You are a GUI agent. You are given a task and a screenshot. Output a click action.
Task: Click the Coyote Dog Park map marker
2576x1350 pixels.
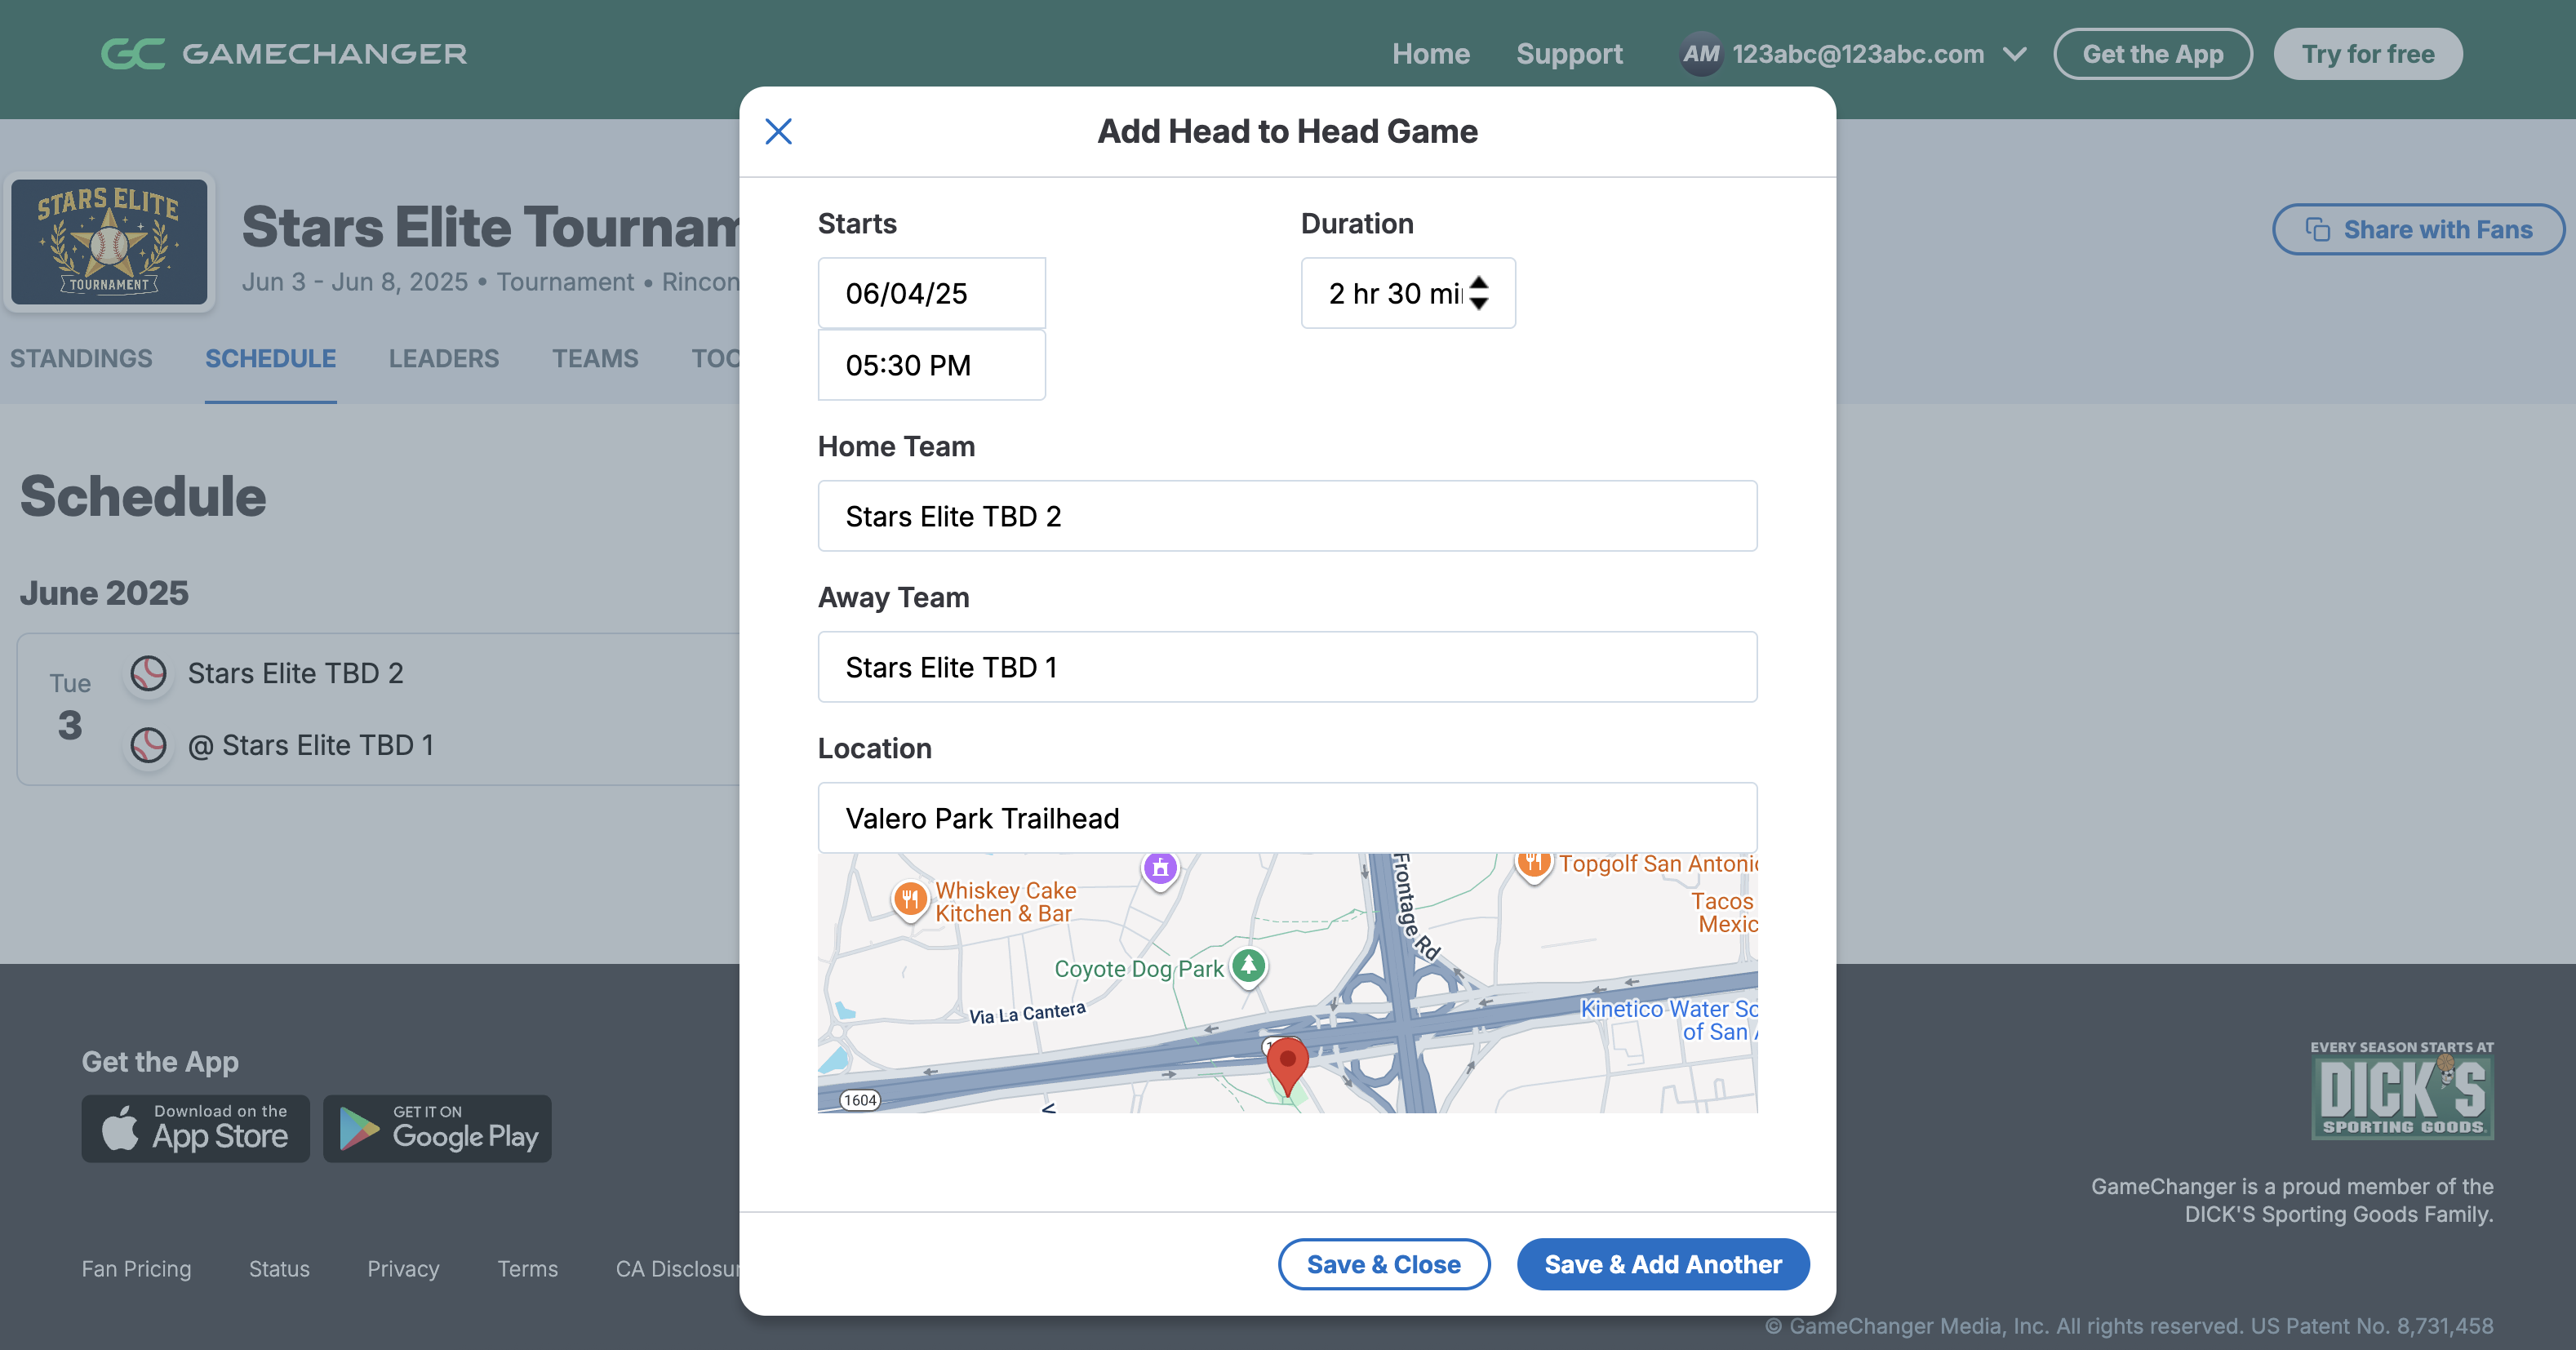click(x=1248, y=966)
